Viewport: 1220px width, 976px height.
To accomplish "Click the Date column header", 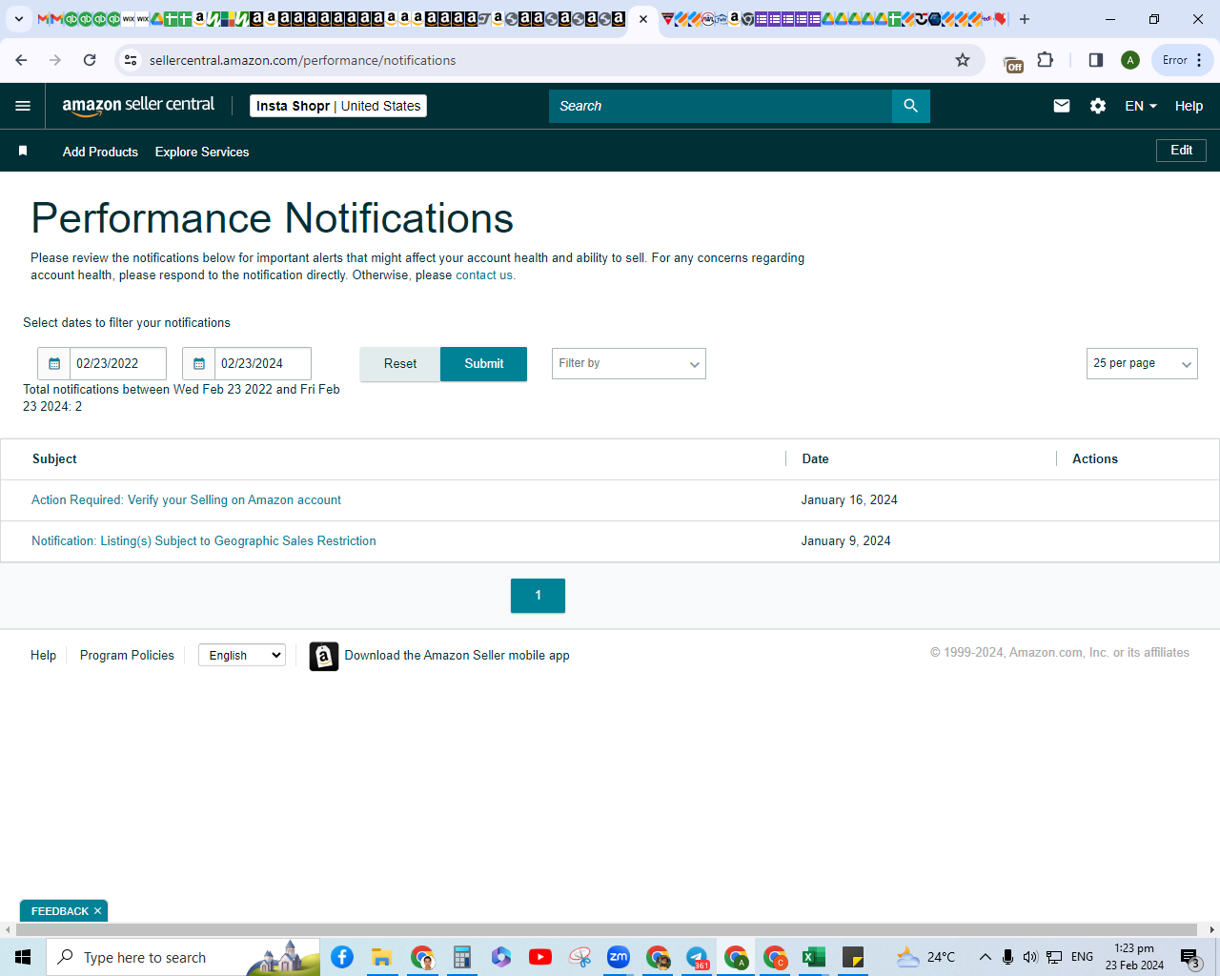I will (815, 459).
